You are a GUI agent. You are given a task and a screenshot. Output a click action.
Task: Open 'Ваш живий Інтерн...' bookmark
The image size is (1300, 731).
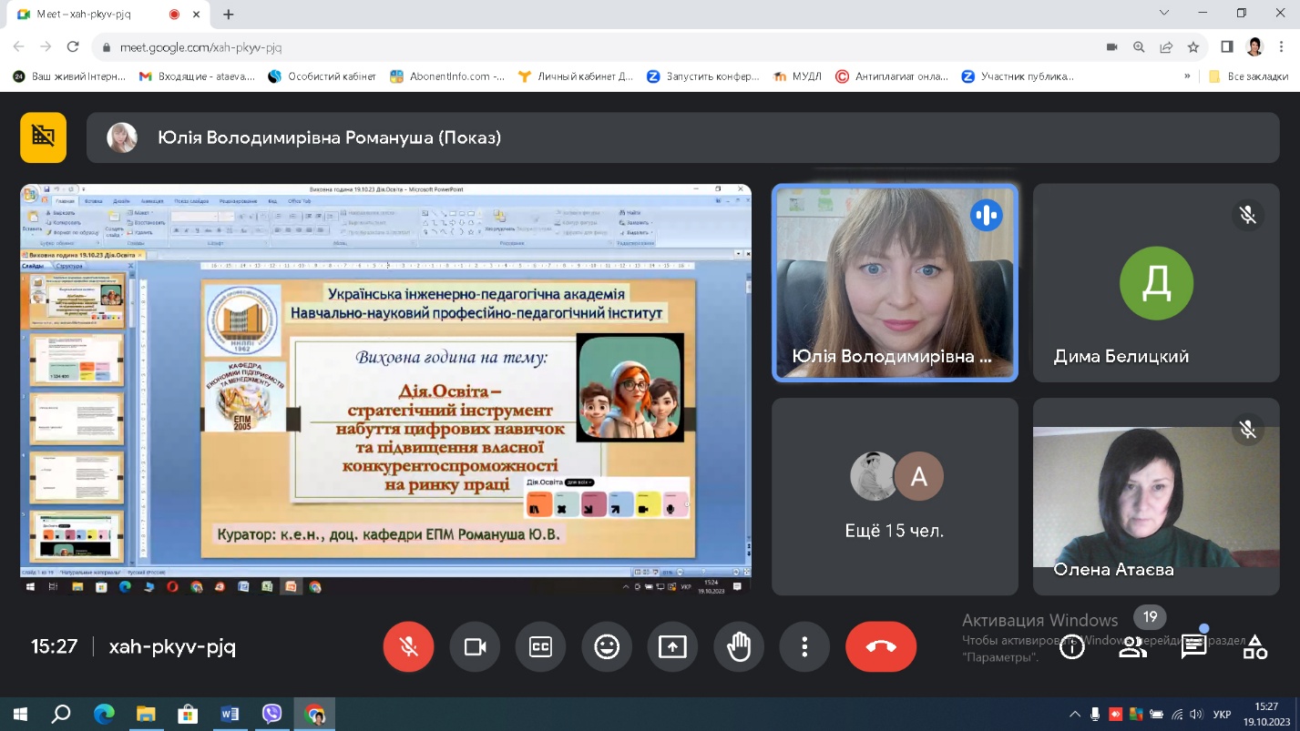coord(70,76)
